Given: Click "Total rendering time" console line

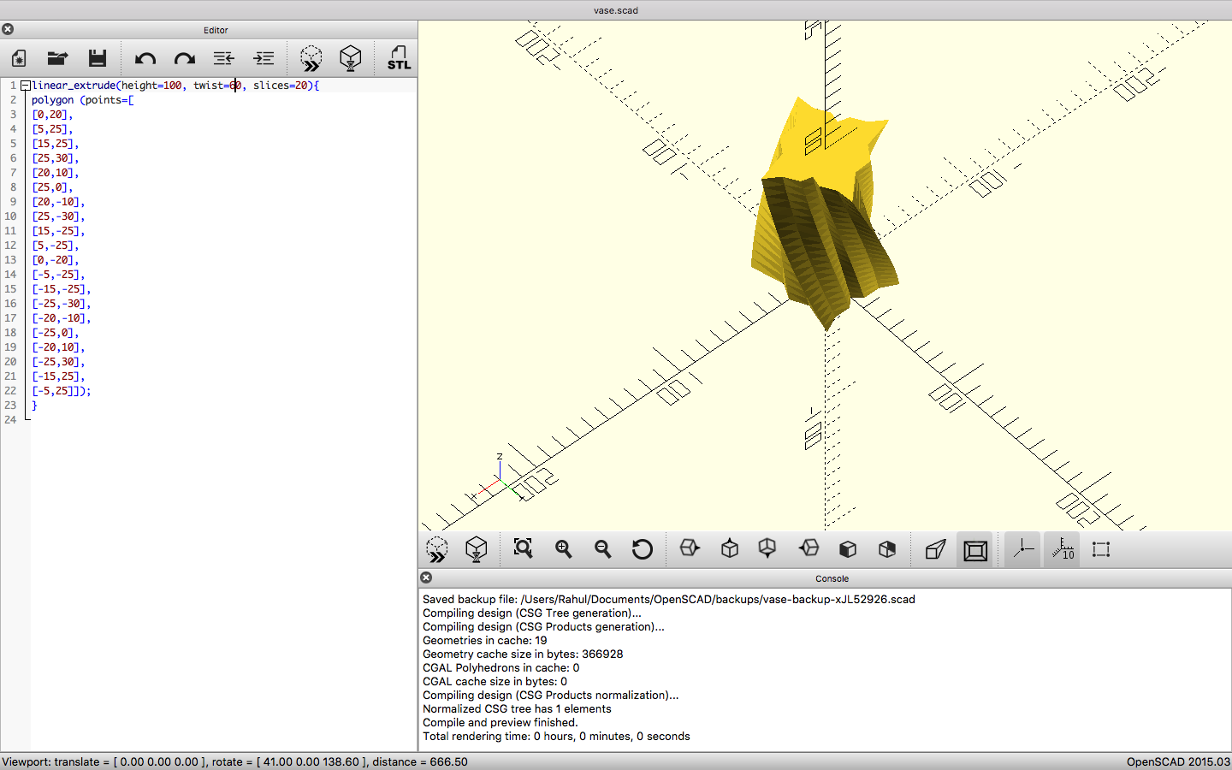Looking at the screenshot, I should (556, 736).
